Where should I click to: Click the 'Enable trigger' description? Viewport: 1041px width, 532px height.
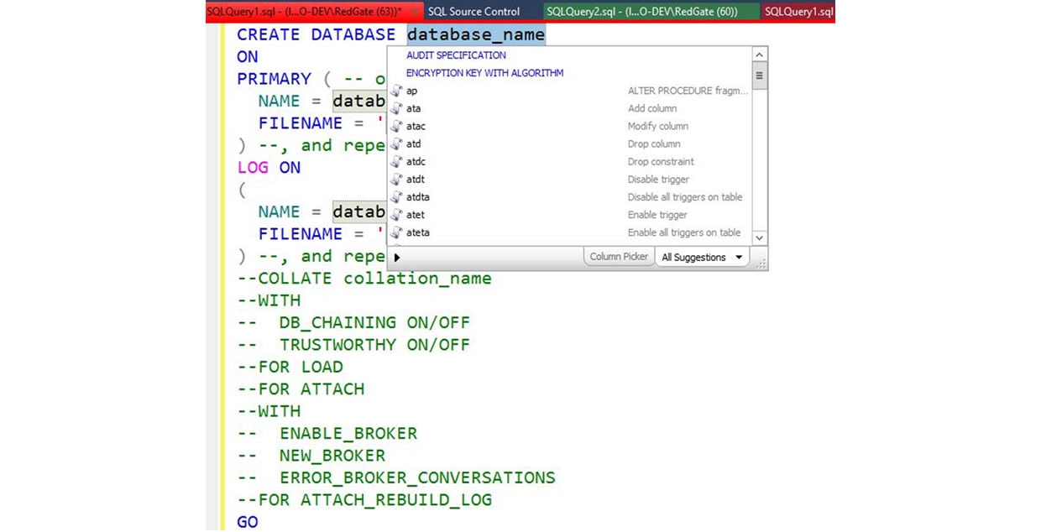657,215
